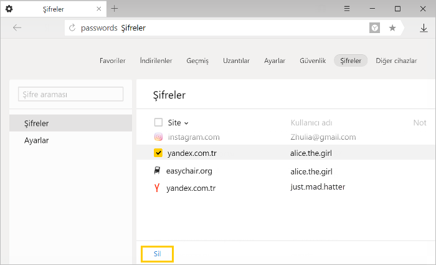Open the easychair.org password entry

286,171
